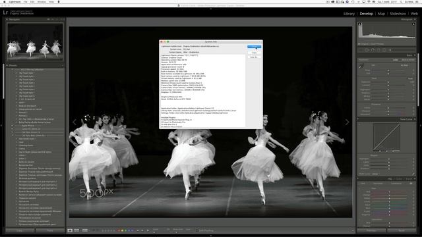Switch to the Map module

[381, 13]
